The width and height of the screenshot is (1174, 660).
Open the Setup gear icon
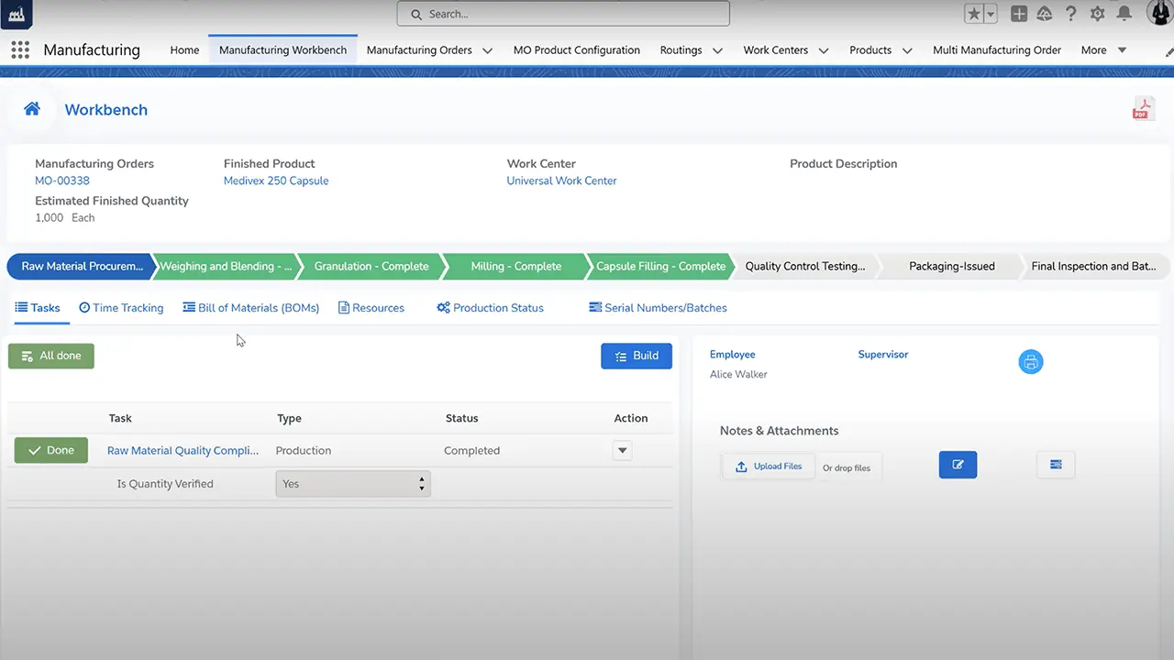pyautogui.click(x=1097, y=14)
